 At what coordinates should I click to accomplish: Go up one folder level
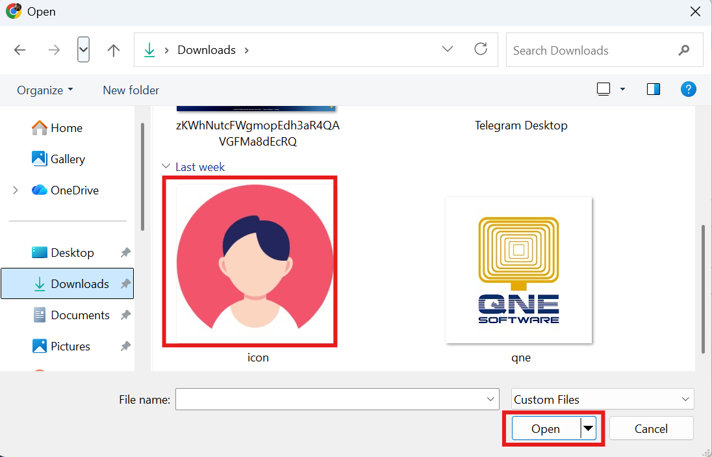coord(114,50)
